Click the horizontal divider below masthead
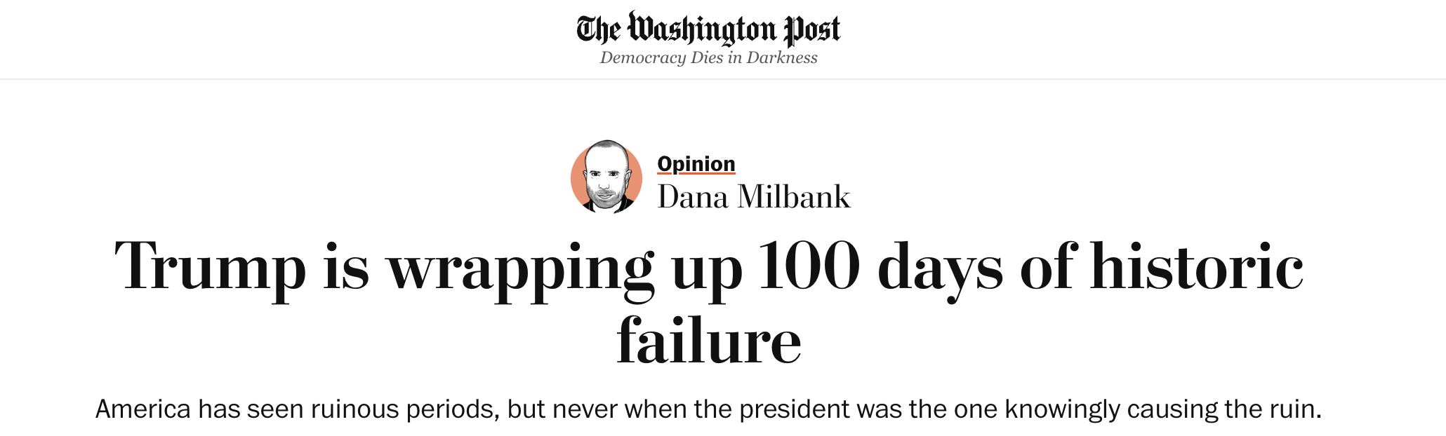This screenshot has width=1446, height=436. point(723,79)
